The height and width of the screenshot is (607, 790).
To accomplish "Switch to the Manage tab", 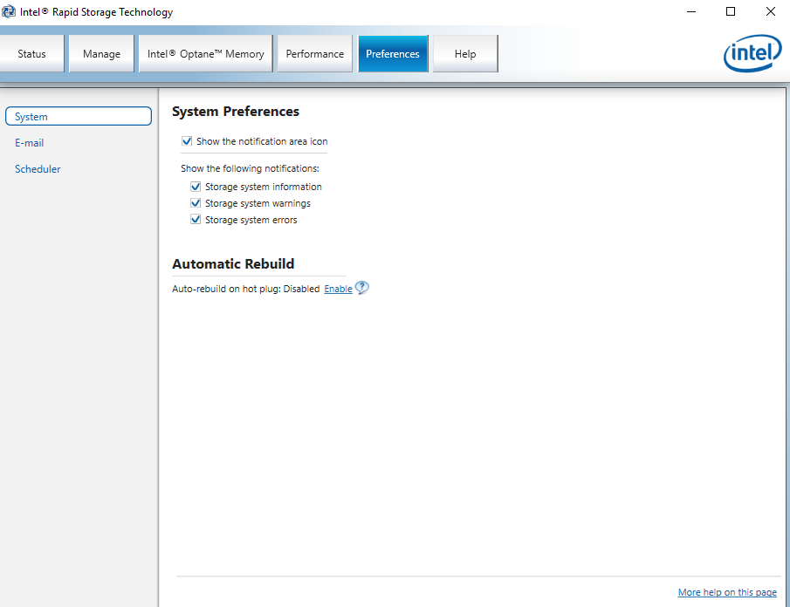I will tap(101, 54).
